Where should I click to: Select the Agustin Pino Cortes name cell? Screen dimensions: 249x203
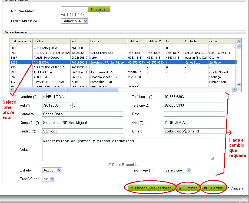point(51,58)
